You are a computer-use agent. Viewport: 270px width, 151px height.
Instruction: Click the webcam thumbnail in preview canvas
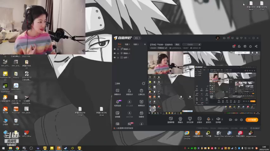tap(165, 63)
